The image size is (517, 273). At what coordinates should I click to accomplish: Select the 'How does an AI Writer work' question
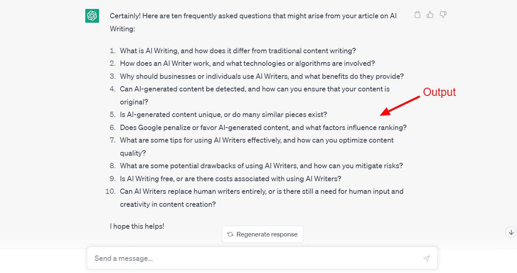(x=247, y=63)
